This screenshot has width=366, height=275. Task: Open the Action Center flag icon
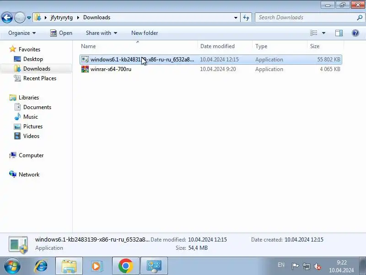coord(295,266)
